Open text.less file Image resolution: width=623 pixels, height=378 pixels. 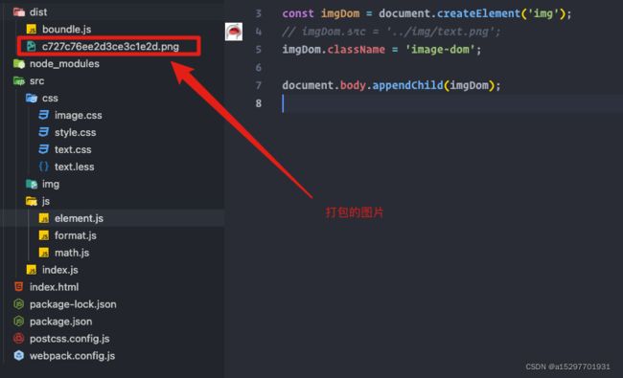point(75,167)
